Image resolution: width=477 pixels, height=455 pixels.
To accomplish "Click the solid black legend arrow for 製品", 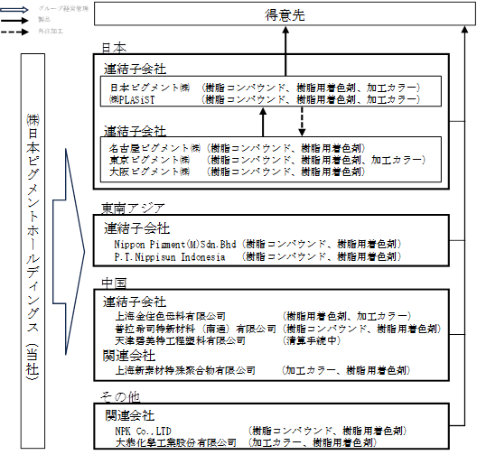I will [14, 21].
